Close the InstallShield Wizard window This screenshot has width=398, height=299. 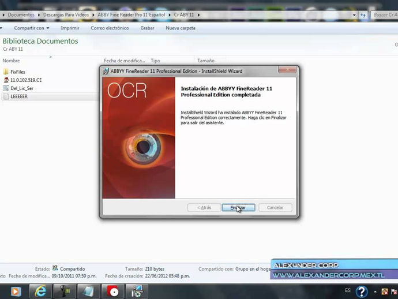coord(287,70)
